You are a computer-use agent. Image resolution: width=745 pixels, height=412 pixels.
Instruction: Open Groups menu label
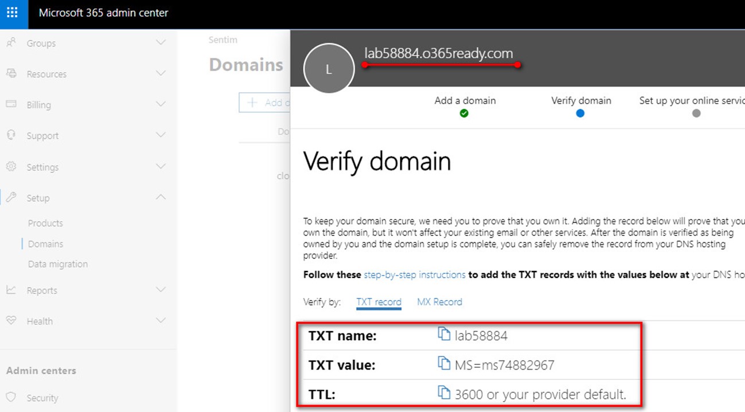(x=41, y=44)
